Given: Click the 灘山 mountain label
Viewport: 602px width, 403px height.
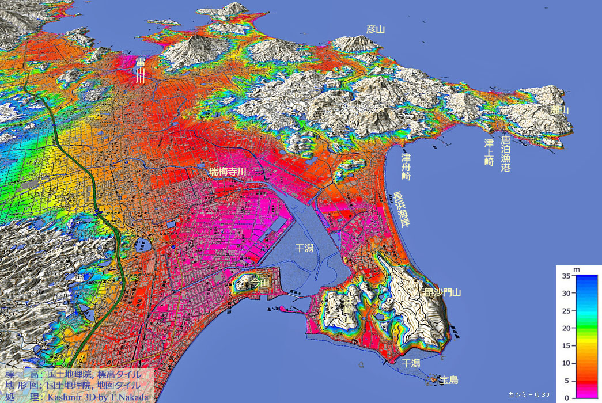Looking at the screenshot, I should coord(561,109).
